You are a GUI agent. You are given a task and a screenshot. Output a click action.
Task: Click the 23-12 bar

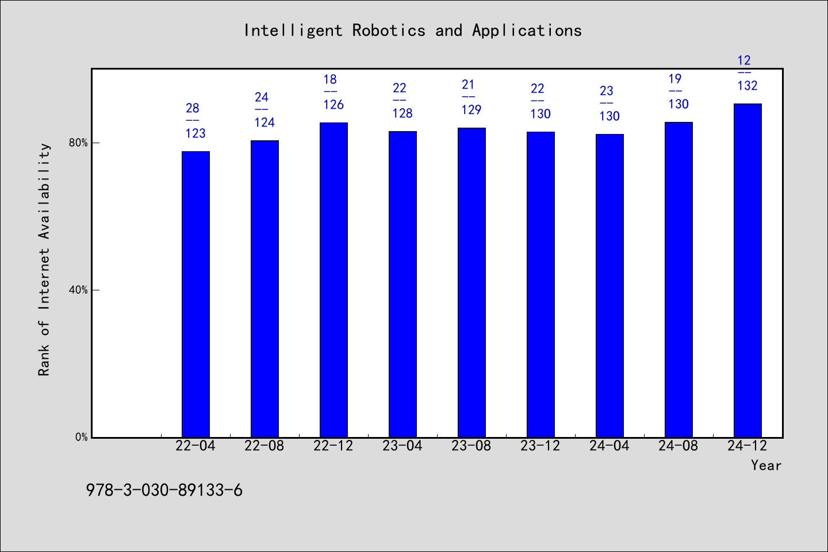[x=540, y=285]
